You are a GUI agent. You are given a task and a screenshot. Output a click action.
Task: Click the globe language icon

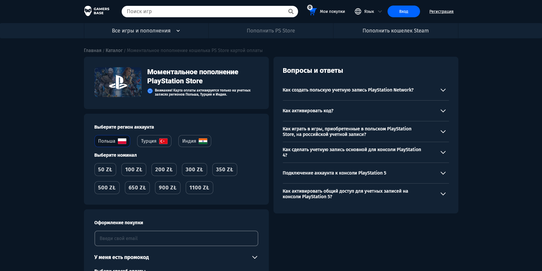(358, 11)
